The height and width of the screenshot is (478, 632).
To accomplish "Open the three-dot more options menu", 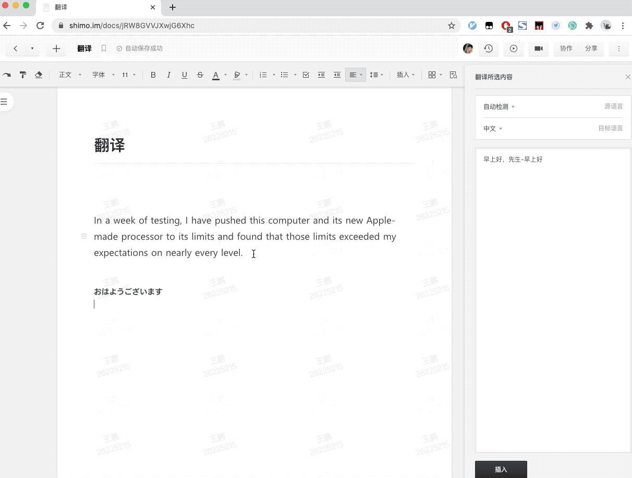I will (619, 48).
